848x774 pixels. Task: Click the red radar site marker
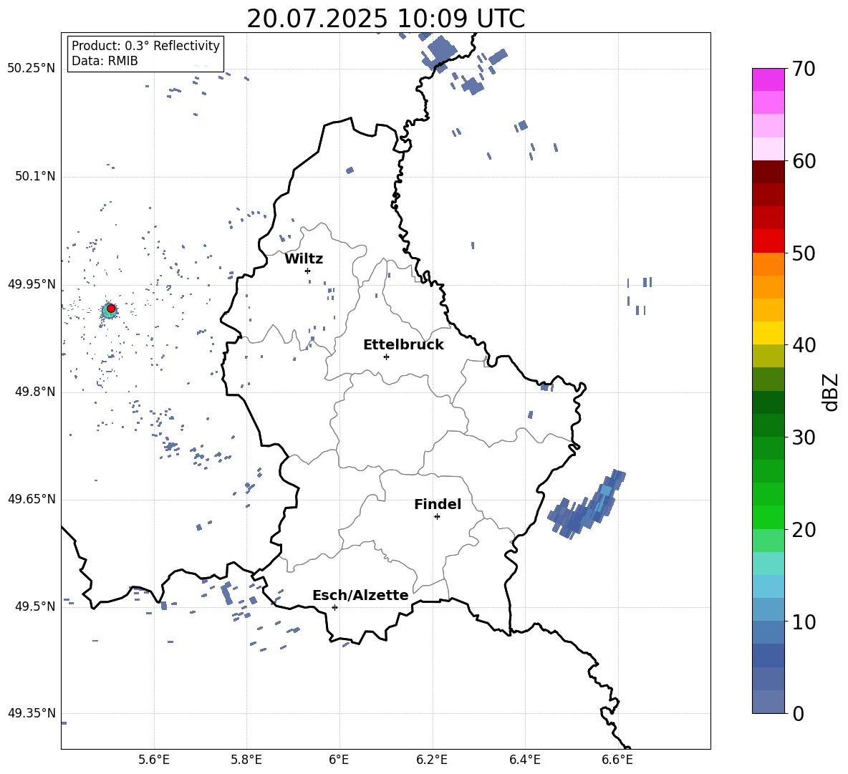[x=111, y=309]
